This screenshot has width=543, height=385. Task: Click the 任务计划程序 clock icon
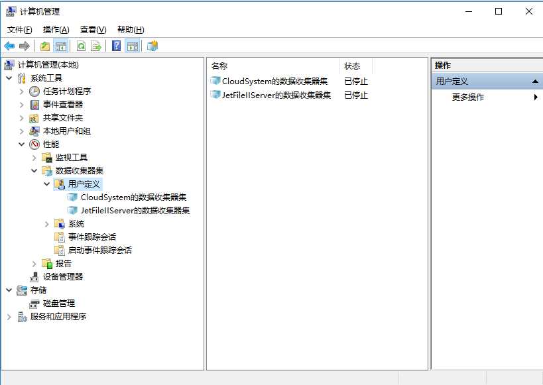click(x=34, y=91)
